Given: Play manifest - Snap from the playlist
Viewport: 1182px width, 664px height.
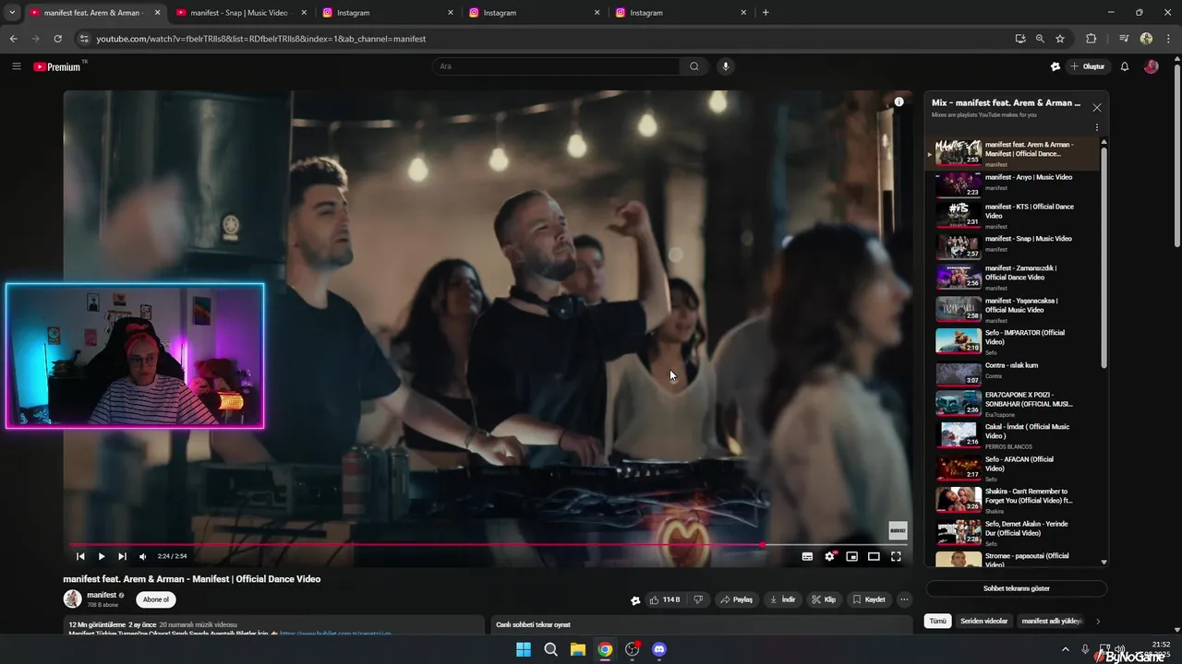Looking at the screenshot, I should tap(1013, 246).
